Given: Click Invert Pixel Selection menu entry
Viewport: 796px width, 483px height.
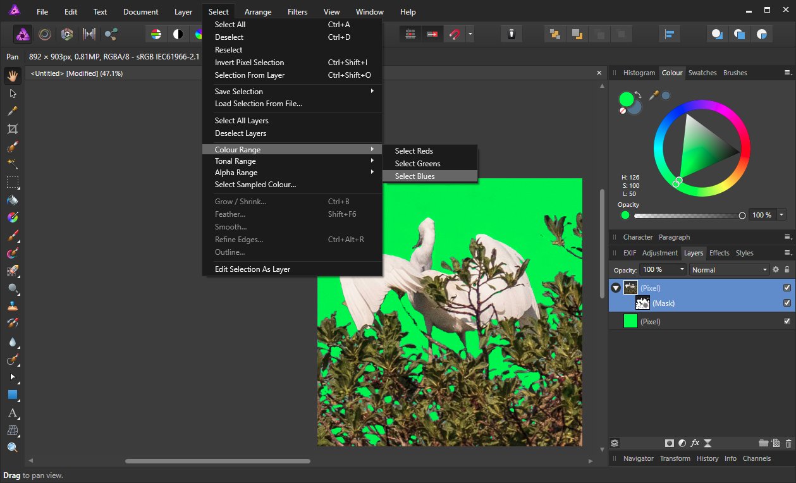Looking at the screenshot, I should pyautogui.click(x=249, y=63).
